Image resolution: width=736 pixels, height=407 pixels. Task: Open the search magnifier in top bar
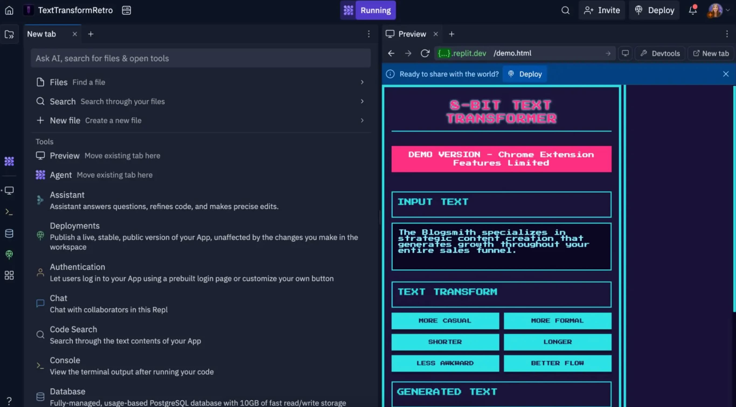565,10
